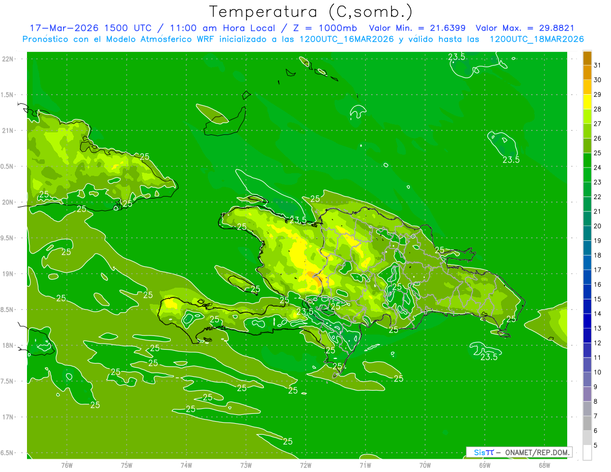Select the '17-Mar-2026 1500 UTC' date text

pyautogui.click(x=91, y=28)
